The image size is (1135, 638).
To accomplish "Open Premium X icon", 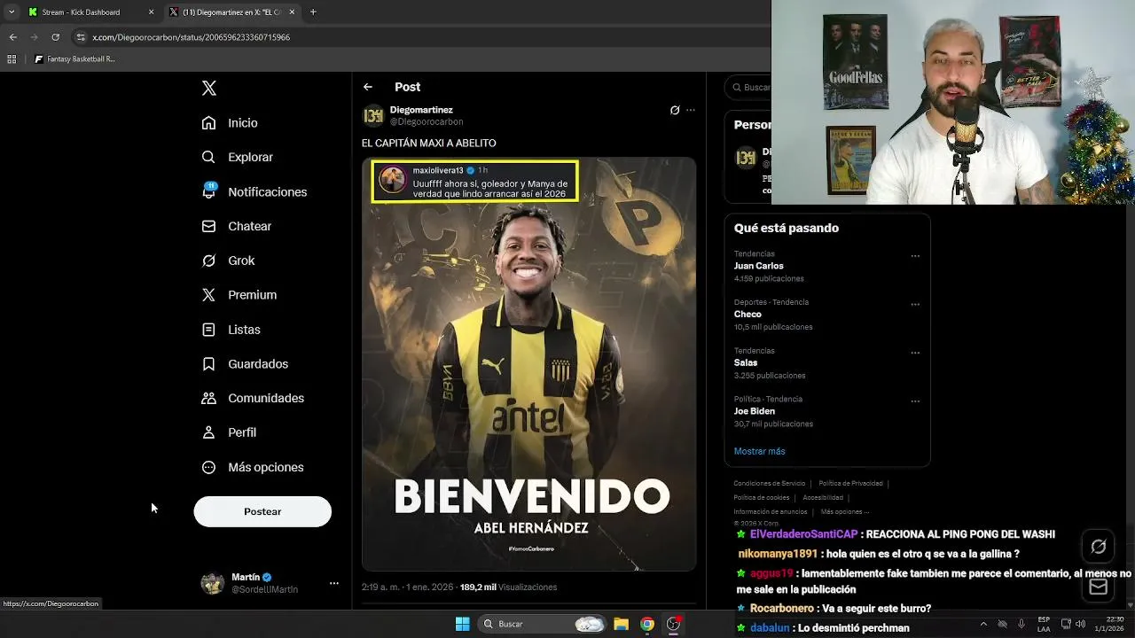I will pos(208,295).
